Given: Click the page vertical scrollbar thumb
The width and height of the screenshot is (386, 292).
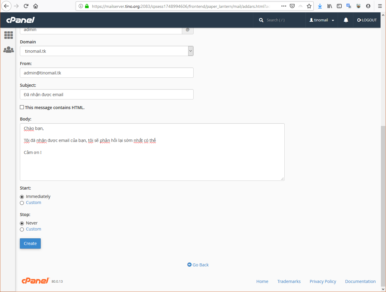Looking at the screenshot, I should pyautogui.click(x=383, y=206).
